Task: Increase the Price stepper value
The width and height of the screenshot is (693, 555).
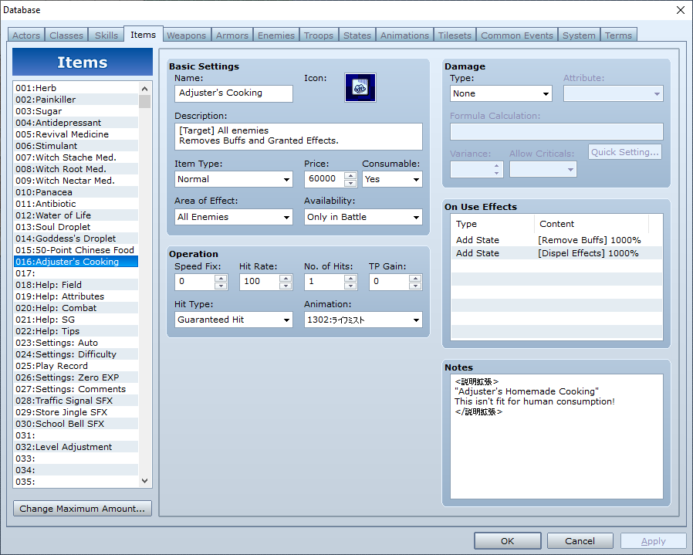Action: [350, 175]
